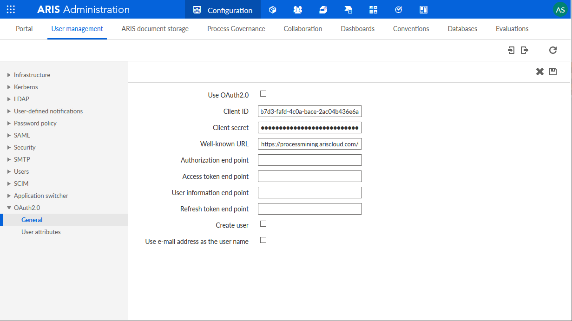The width and height of the screenshot is (572, 321).
Task: Expand the Password policy node
Action: [9, 123]
